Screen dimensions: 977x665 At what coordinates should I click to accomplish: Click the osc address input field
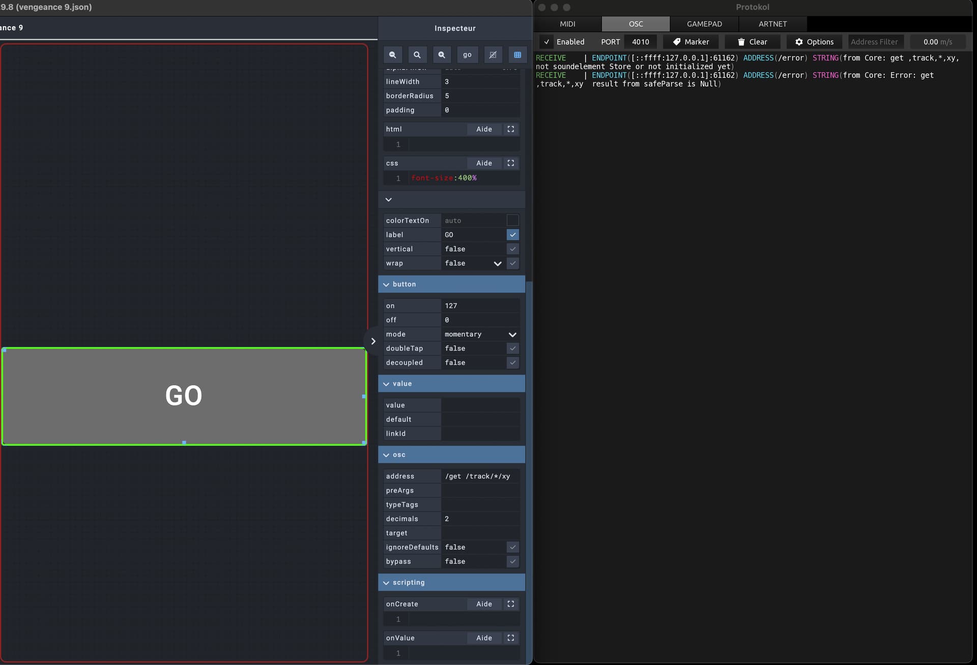pos(480,476)
